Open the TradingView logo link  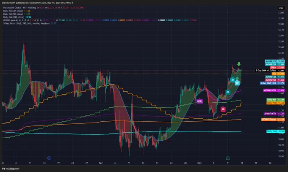click(x=11, y=169)
